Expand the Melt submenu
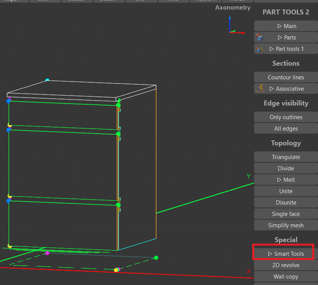This screenshot has height=285, width=318. [286, 180]
